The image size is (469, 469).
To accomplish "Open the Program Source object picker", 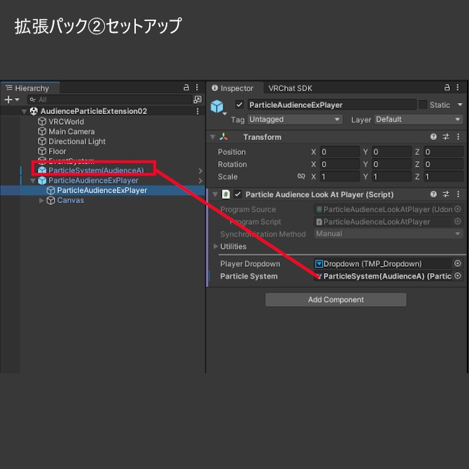I will click(x=458, y=209).
